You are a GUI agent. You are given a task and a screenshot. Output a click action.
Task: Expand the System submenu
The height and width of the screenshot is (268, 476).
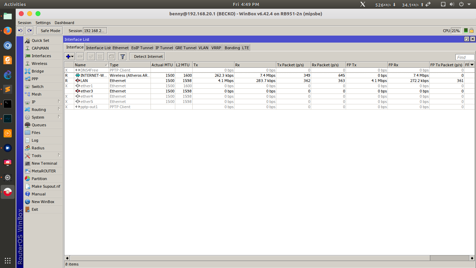coord(59,117)
